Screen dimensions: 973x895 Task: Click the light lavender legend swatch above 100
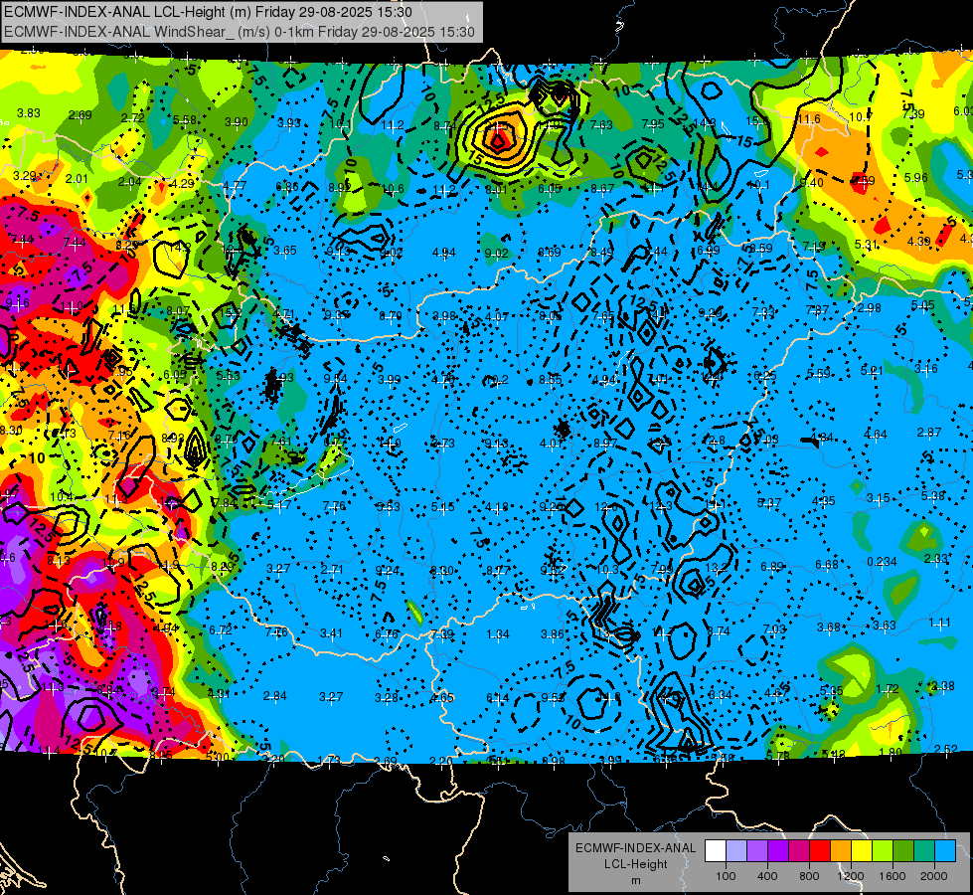(x=736, y=851)
